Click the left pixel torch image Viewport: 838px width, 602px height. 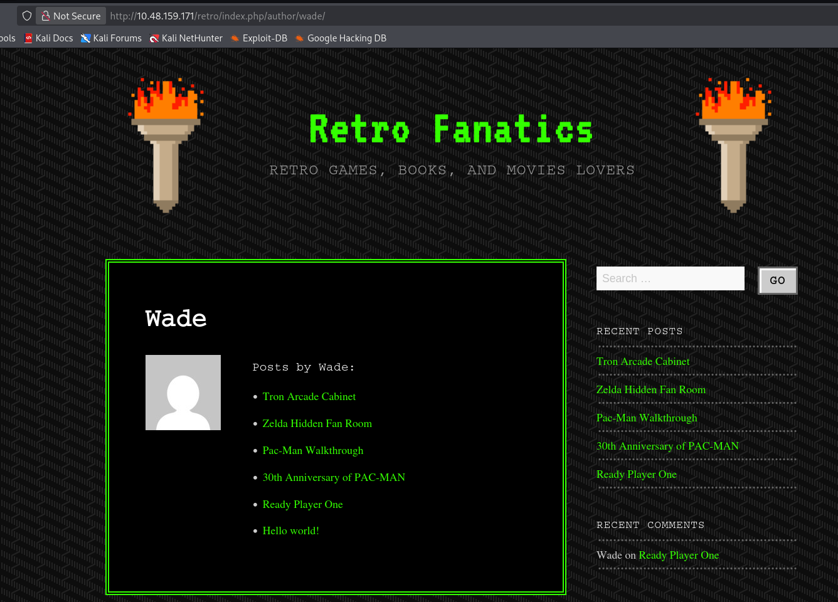tap(166, 145)
